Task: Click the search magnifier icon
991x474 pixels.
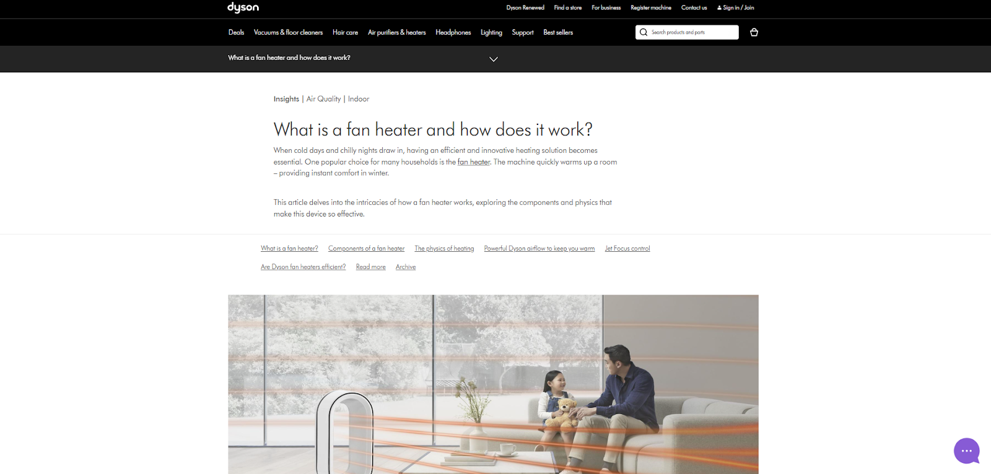Action: [644, 32]
